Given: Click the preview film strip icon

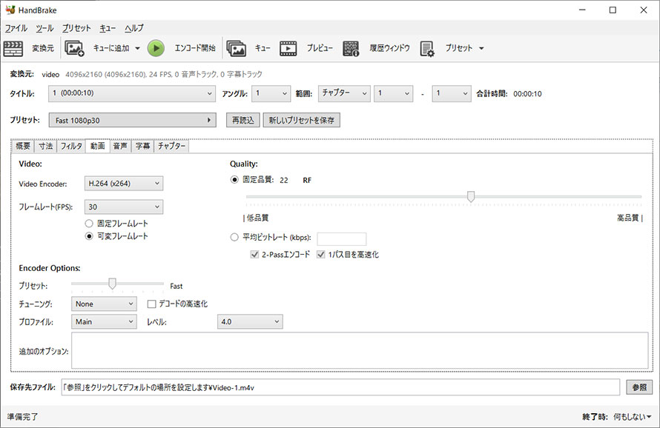Looking at the screenshot, I should (288, 48).
